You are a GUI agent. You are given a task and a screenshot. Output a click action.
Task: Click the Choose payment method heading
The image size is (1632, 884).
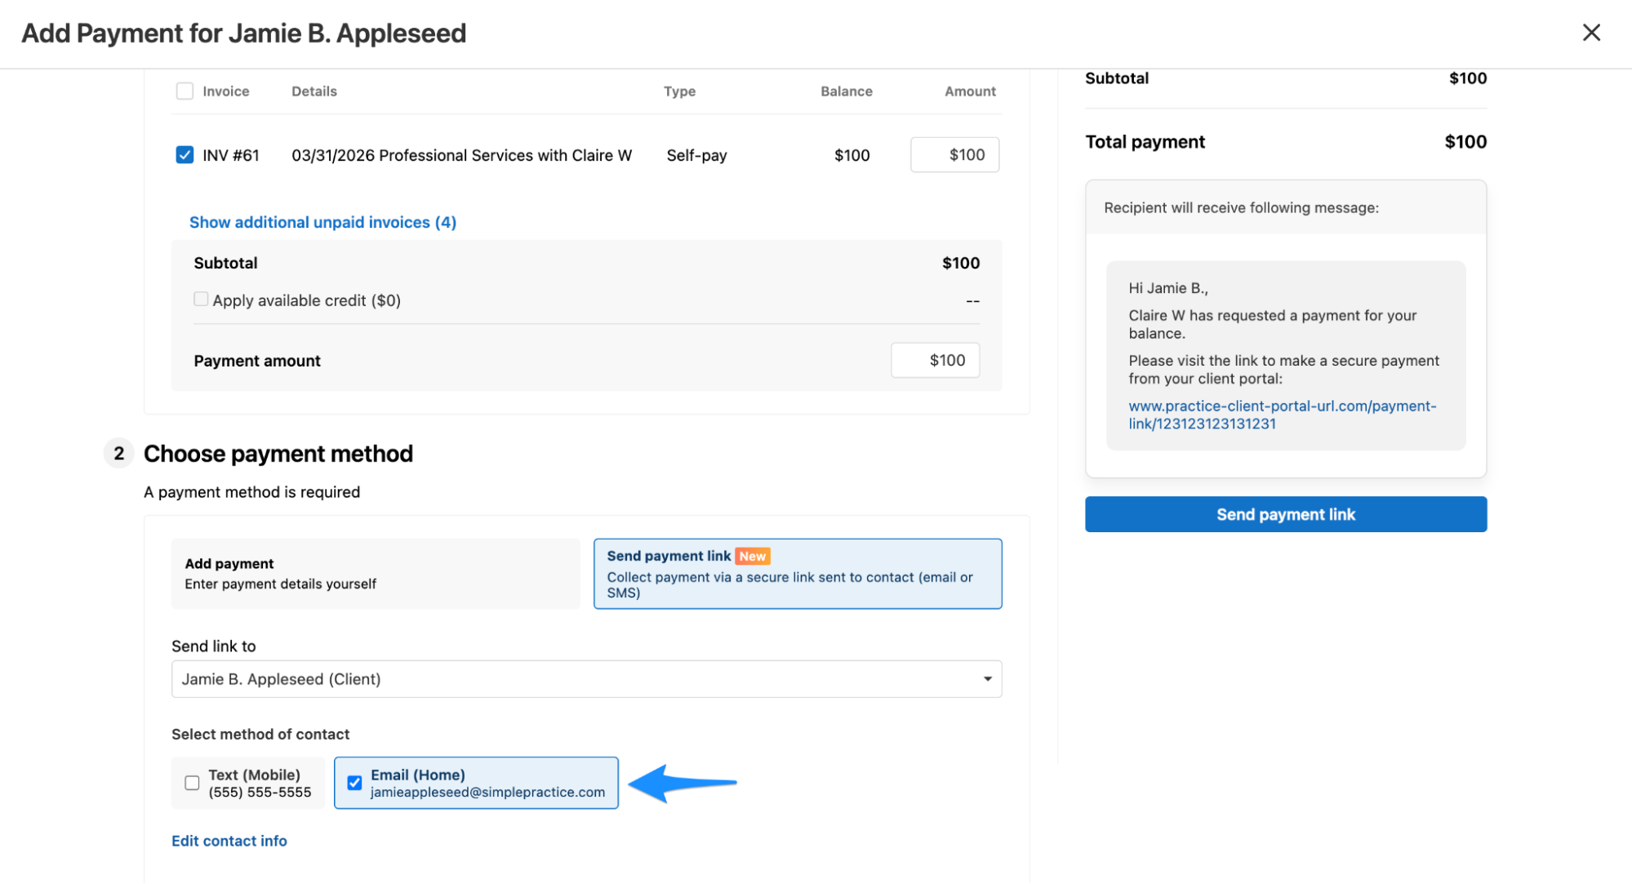point(278,454)
